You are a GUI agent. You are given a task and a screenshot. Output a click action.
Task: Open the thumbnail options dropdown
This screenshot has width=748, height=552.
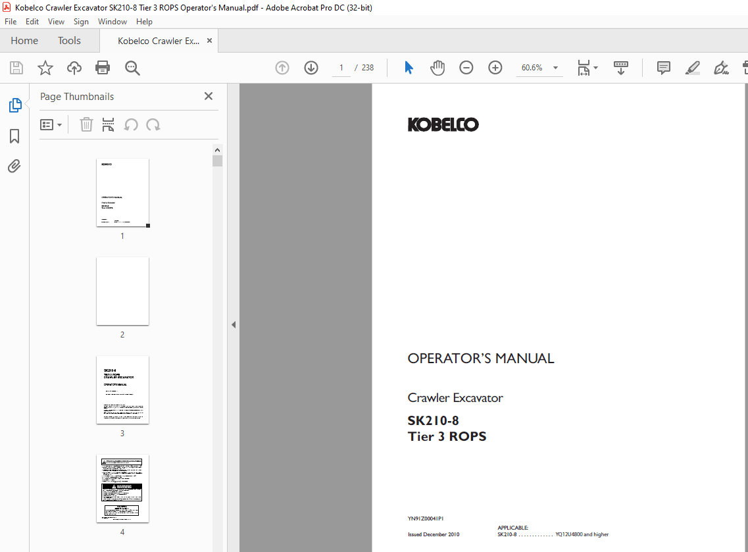(51, 124)
